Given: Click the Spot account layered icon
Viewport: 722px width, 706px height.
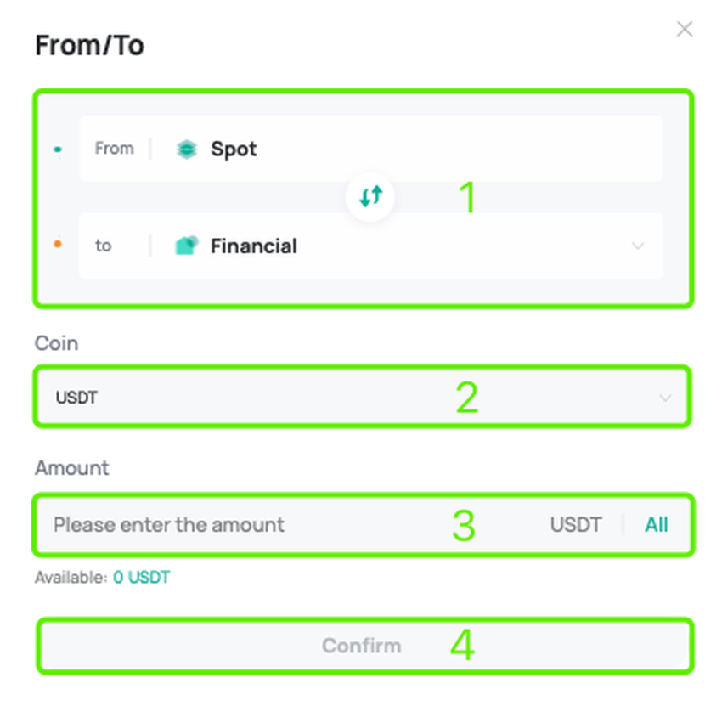Looking at the screenshot, I should (186, 150).
